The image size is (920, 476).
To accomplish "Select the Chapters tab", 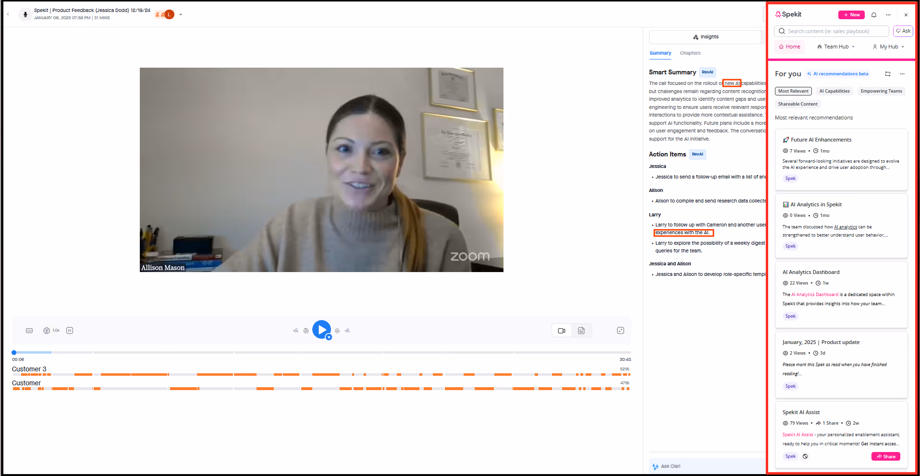I will click(x=690, y=53).
